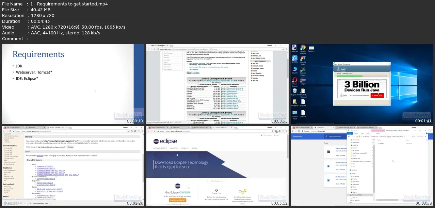Screen dimensions: 435x208
Task: Open Java Mission Control link on the Oracle page
Action: pos(259,58)
